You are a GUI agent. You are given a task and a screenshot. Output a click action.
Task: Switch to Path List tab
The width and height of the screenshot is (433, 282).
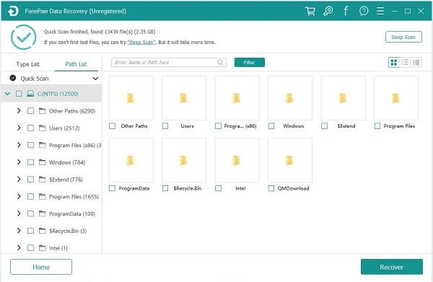click(x=76, y=64)
